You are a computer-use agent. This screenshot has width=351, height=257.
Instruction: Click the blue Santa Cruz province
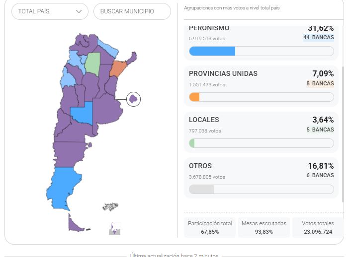(62, 189)
